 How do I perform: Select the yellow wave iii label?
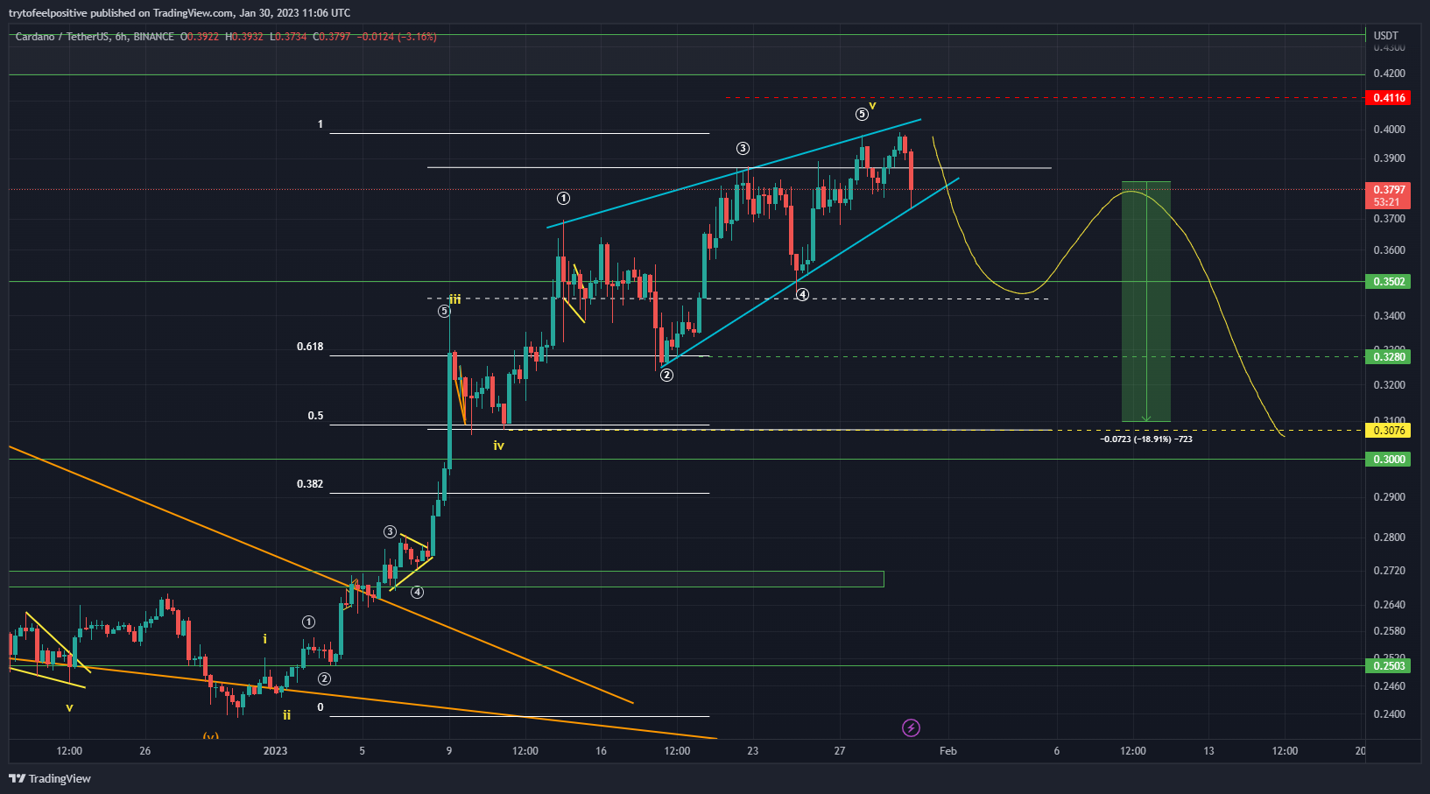pos(454,299)
